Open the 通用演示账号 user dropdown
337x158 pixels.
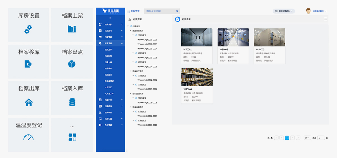[x=320, y=11]
